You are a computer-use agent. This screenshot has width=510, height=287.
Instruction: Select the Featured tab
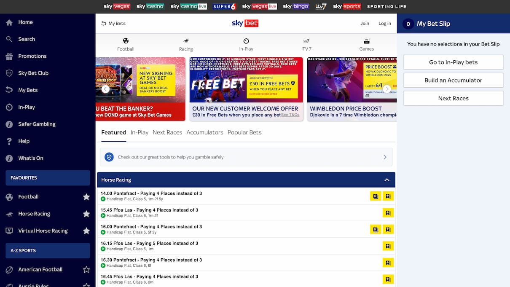114,132
